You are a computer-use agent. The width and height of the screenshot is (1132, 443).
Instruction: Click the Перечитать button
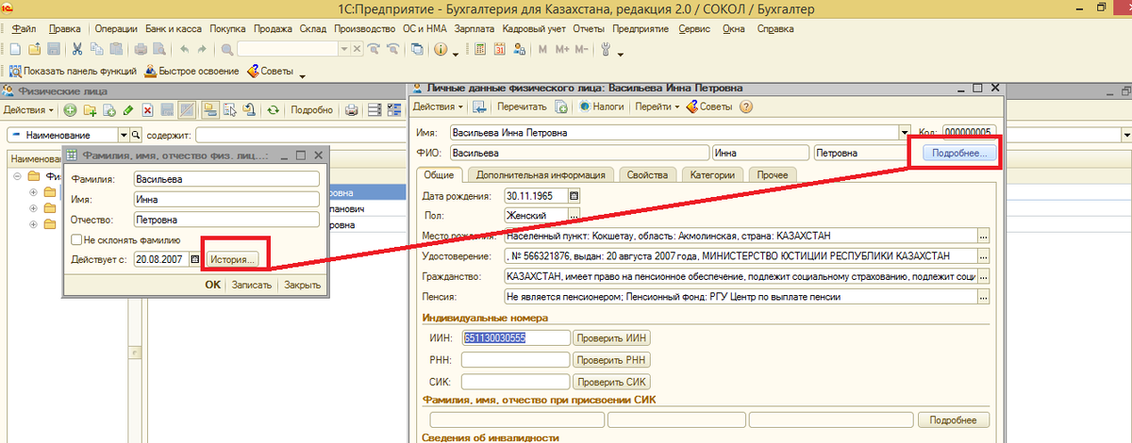coord(521,107)
